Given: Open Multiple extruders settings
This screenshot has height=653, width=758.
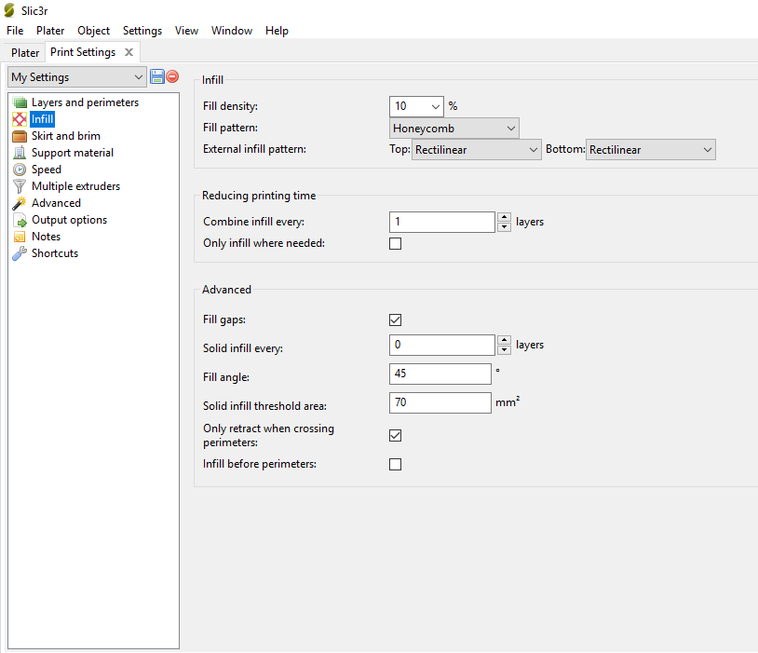Looking at the screenshot, I should tap(74, 186).
